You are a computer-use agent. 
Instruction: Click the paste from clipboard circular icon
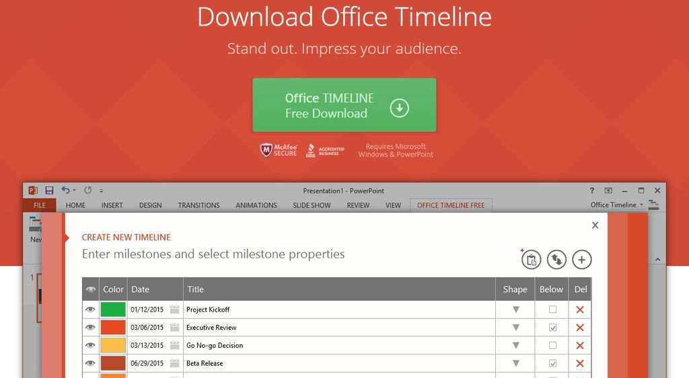click(531, 260)
